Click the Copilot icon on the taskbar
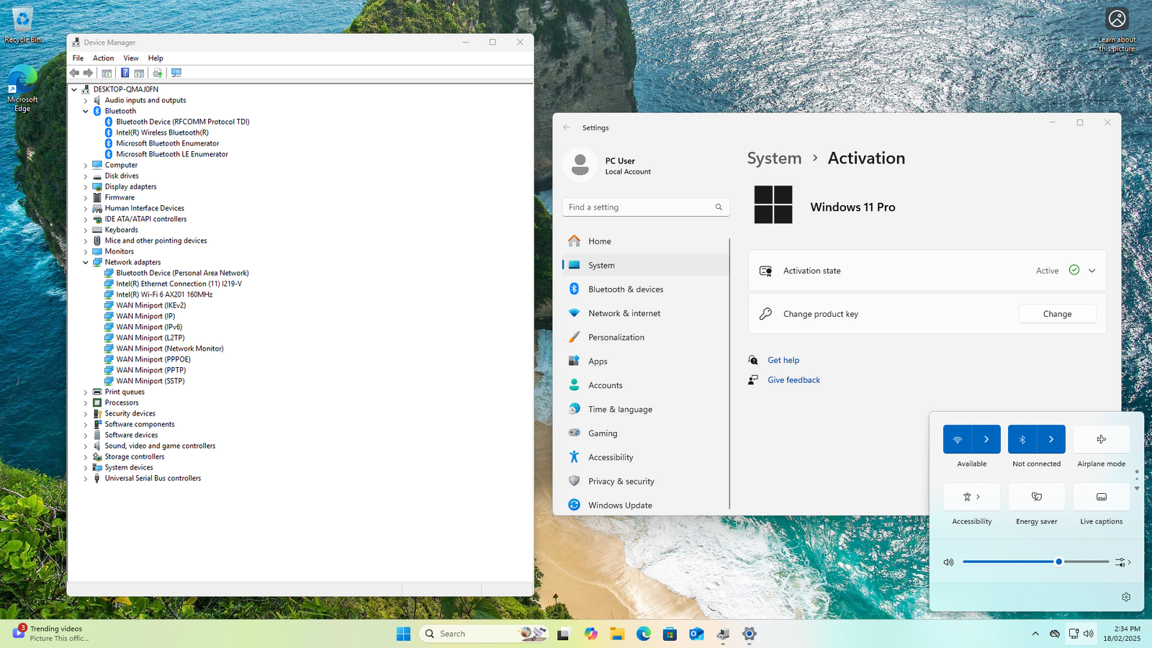This screenshot has height=648, width=1152. tap(591, 634)
